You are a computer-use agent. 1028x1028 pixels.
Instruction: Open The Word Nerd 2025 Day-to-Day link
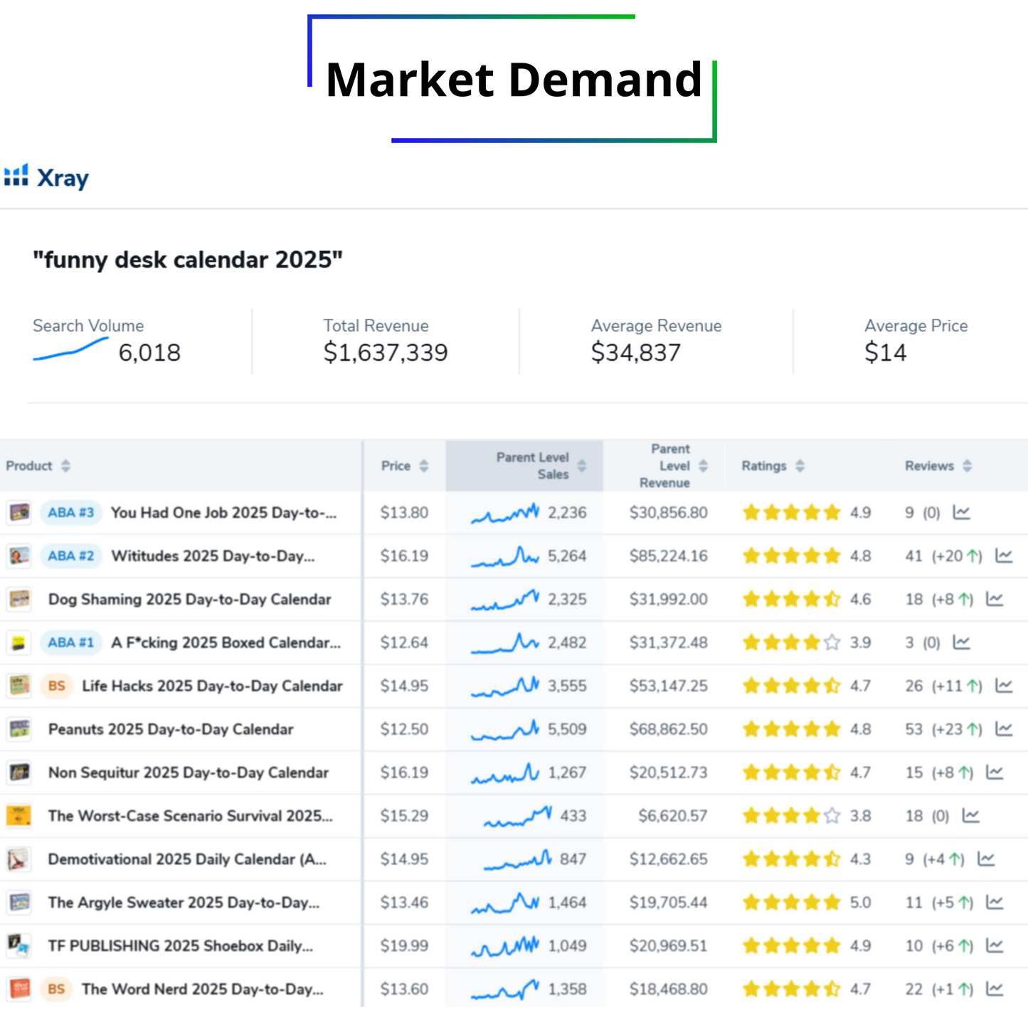203,990
